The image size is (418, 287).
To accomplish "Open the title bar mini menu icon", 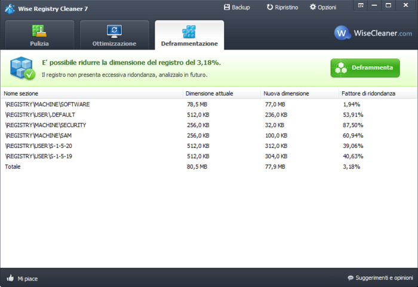I will (361, 5).
